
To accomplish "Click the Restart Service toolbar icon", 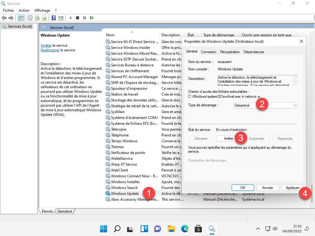I will 92,18.
